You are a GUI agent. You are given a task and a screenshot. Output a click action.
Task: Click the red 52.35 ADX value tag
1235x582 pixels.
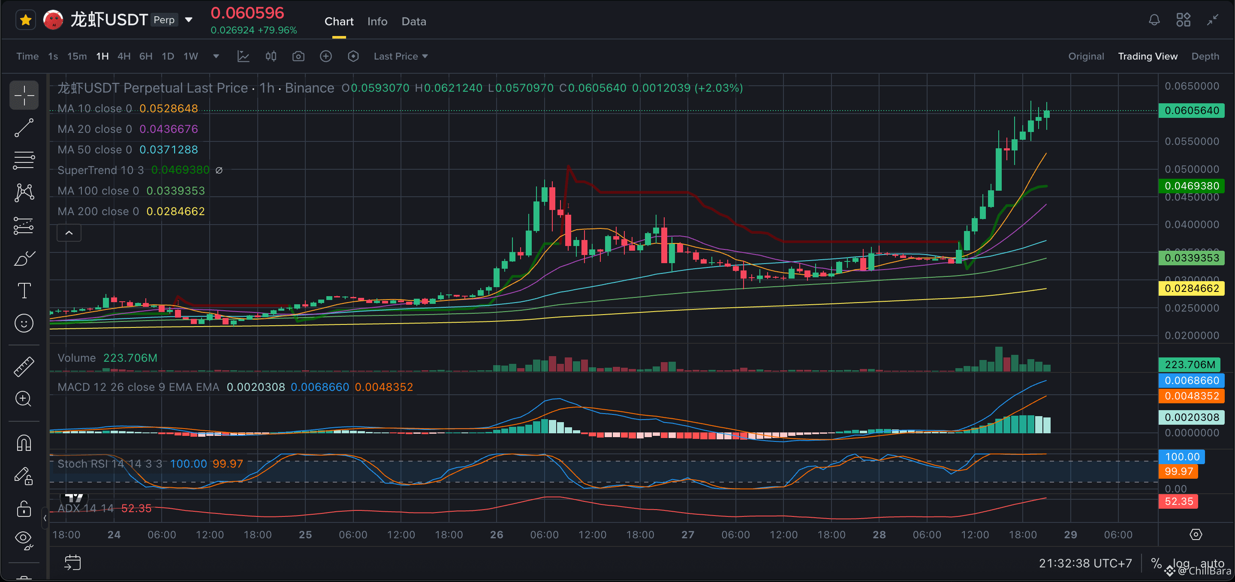[1178, 501]
